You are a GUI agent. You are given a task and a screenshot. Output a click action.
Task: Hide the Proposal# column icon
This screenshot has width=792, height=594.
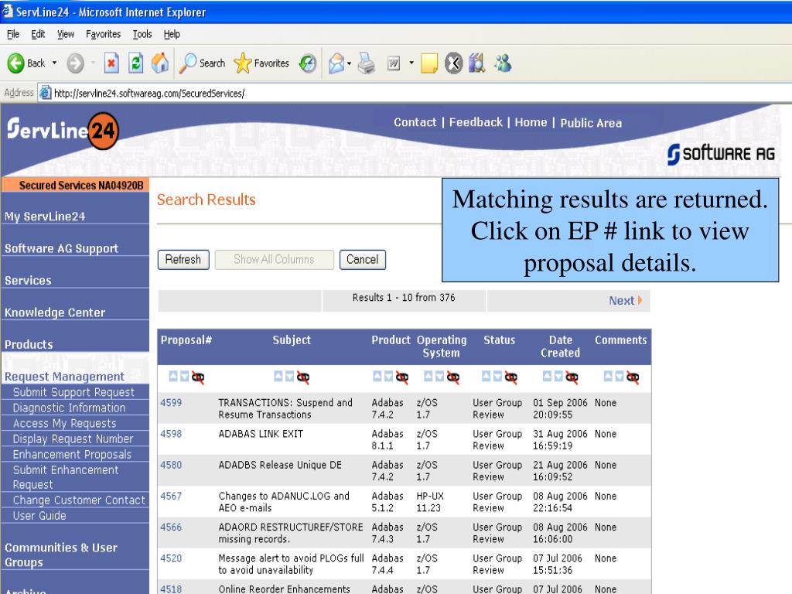[197, 377]
